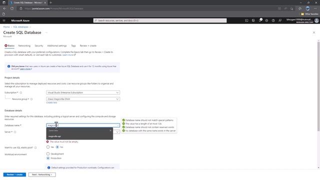Open Azure portal settings gear
320x180 pixels.
click(x=266, y=20)
